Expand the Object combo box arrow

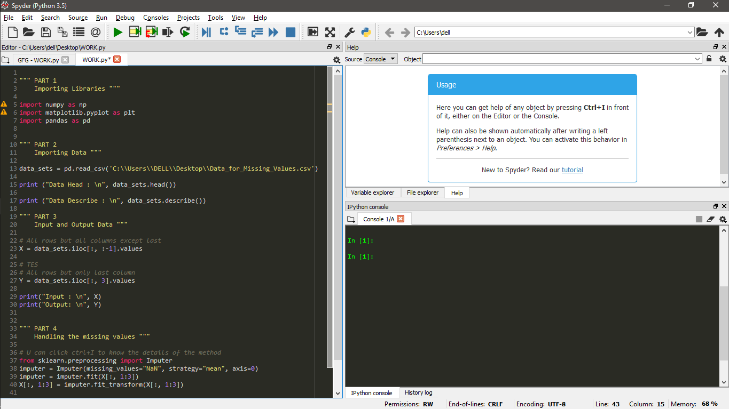tap(697, 59)
